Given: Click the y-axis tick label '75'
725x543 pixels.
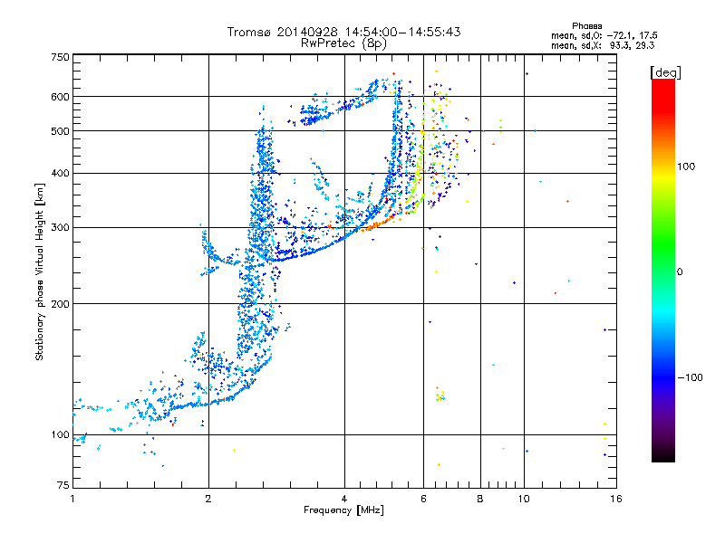Looking at the screenshot, I should 63,485.
